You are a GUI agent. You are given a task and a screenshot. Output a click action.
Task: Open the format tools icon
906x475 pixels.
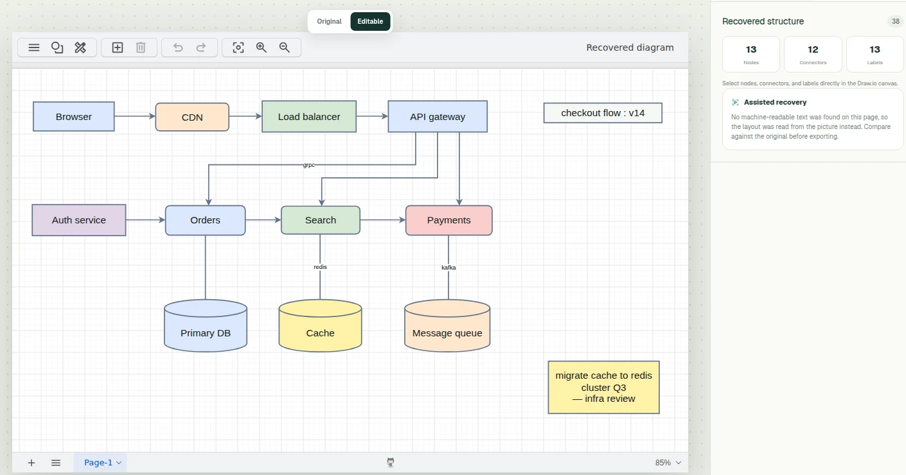point(80,47)
